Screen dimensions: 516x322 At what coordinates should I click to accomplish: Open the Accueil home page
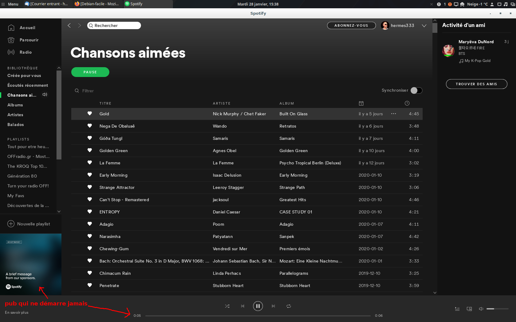point(21,28)
